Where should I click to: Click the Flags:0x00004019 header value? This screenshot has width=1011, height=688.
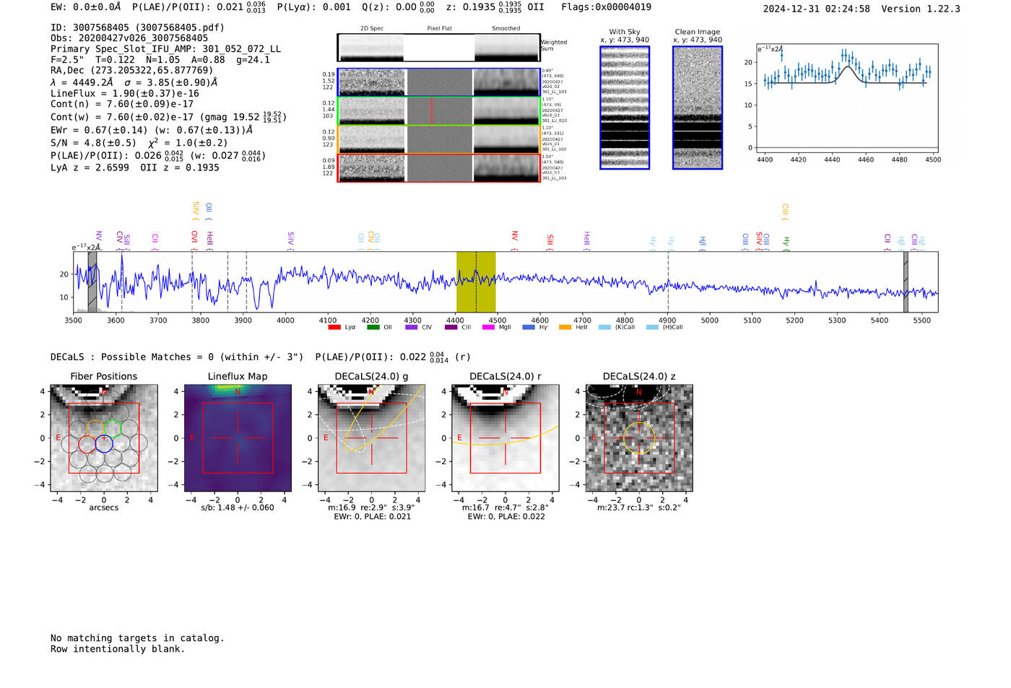point(606,7)
